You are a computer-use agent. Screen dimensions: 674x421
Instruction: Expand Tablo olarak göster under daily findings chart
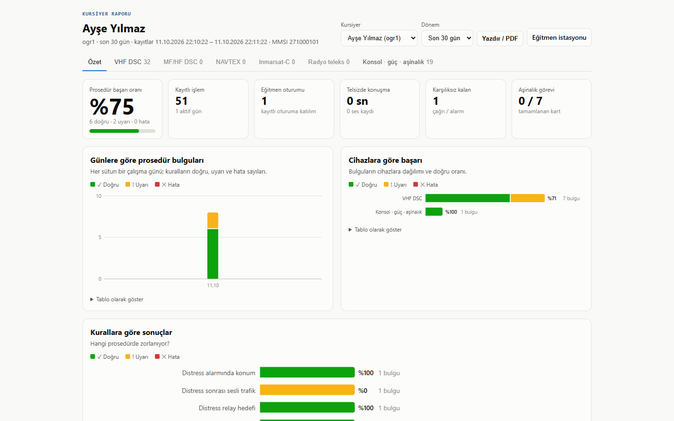[x=117, y=299]
